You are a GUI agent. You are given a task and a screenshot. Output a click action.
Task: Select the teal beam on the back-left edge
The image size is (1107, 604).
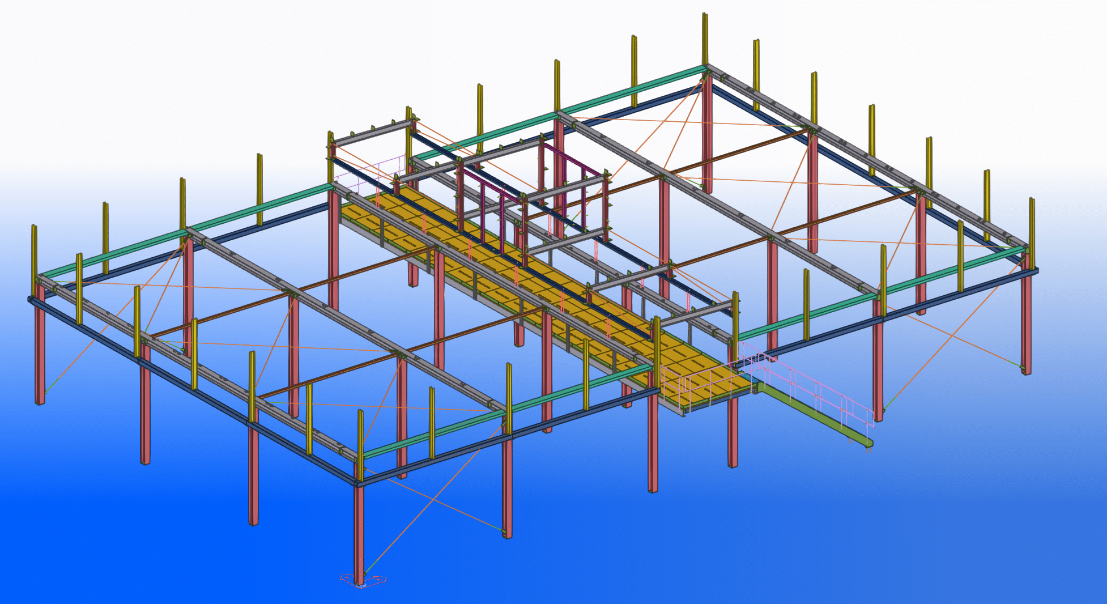[x=261, y=209]
